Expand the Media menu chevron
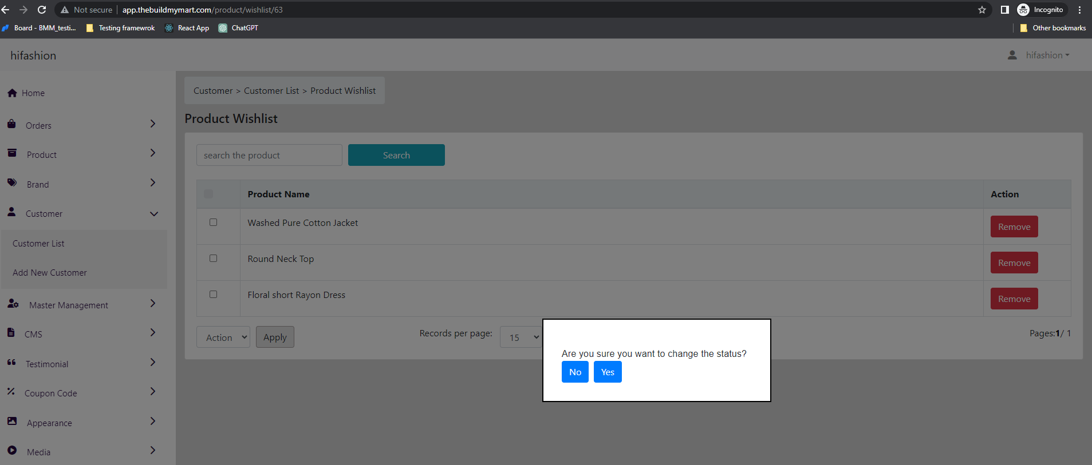 (x=153, y=450)
